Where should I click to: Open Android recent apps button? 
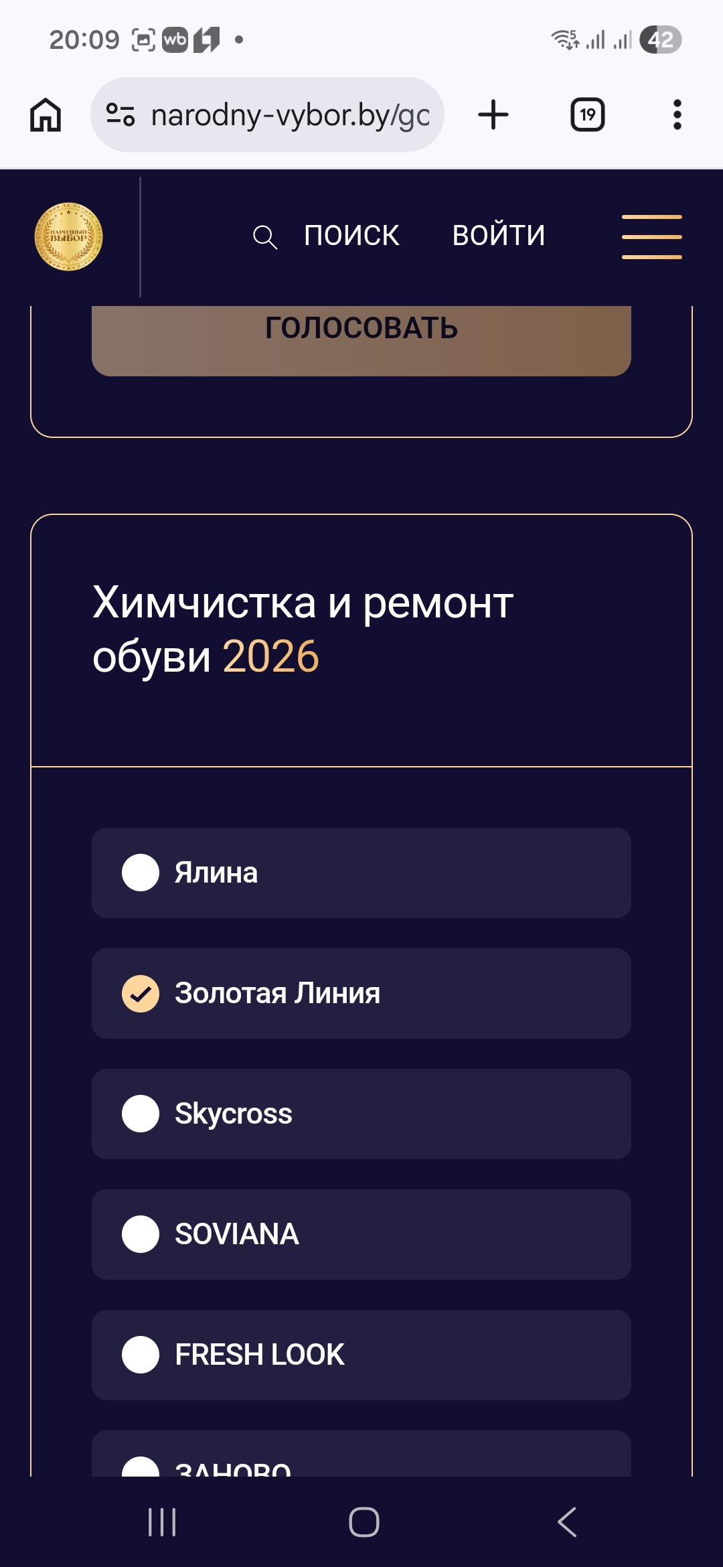tap(162, 1522)
